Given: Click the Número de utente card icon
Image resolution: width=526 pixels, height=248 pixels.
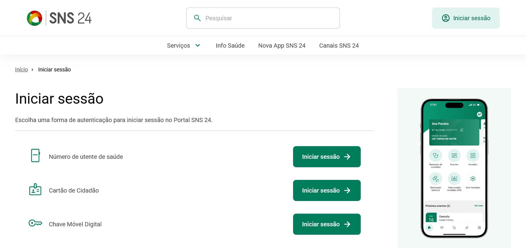Looking at the screenshot, I should [36, 155].
